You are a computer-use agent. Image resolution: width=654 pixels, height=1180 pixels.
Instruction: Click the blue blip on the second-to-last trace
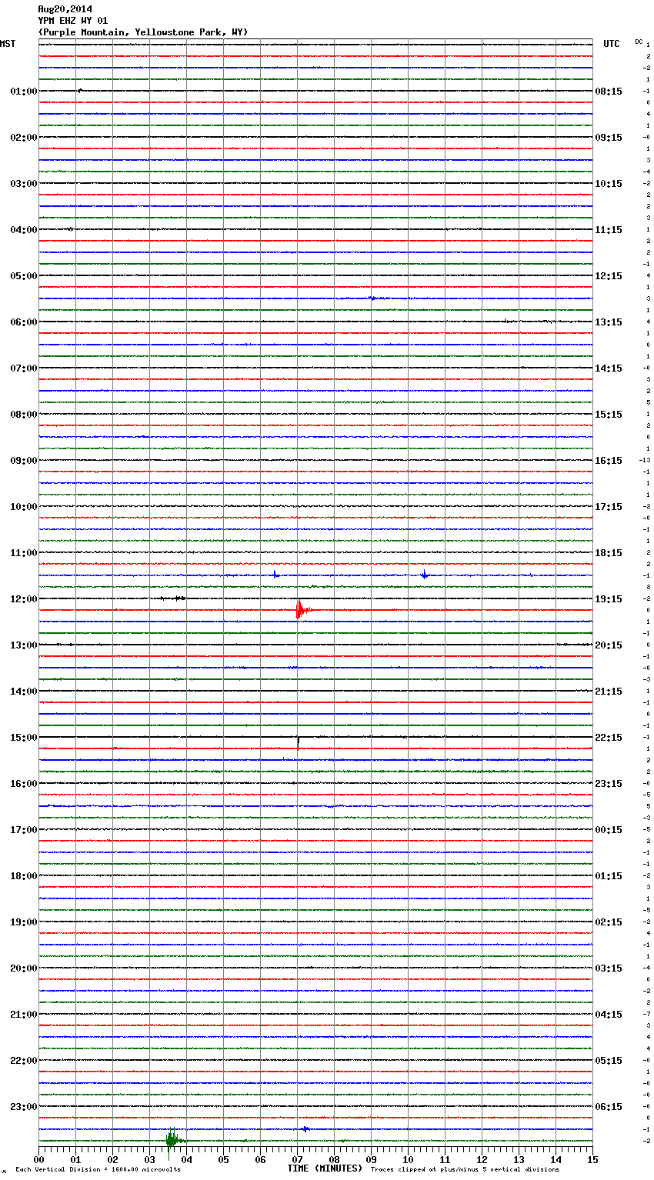[x=305, y=1128]
